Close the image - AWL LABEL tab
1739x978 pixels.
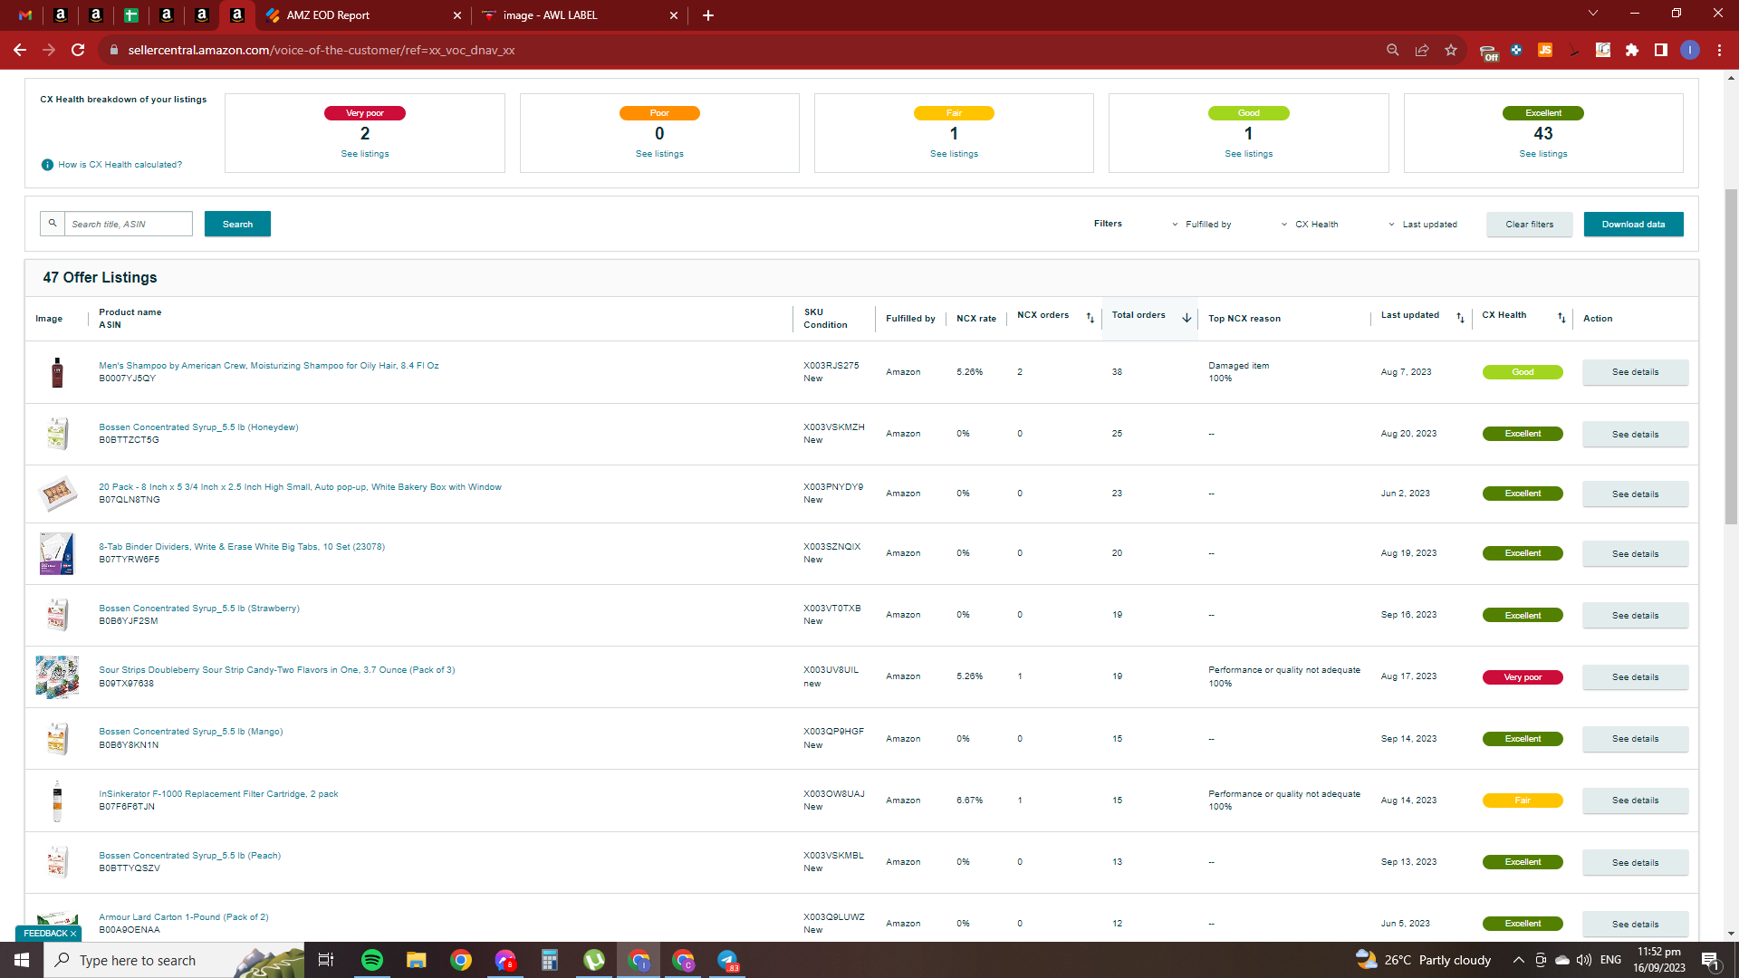[x=674, y=15]
